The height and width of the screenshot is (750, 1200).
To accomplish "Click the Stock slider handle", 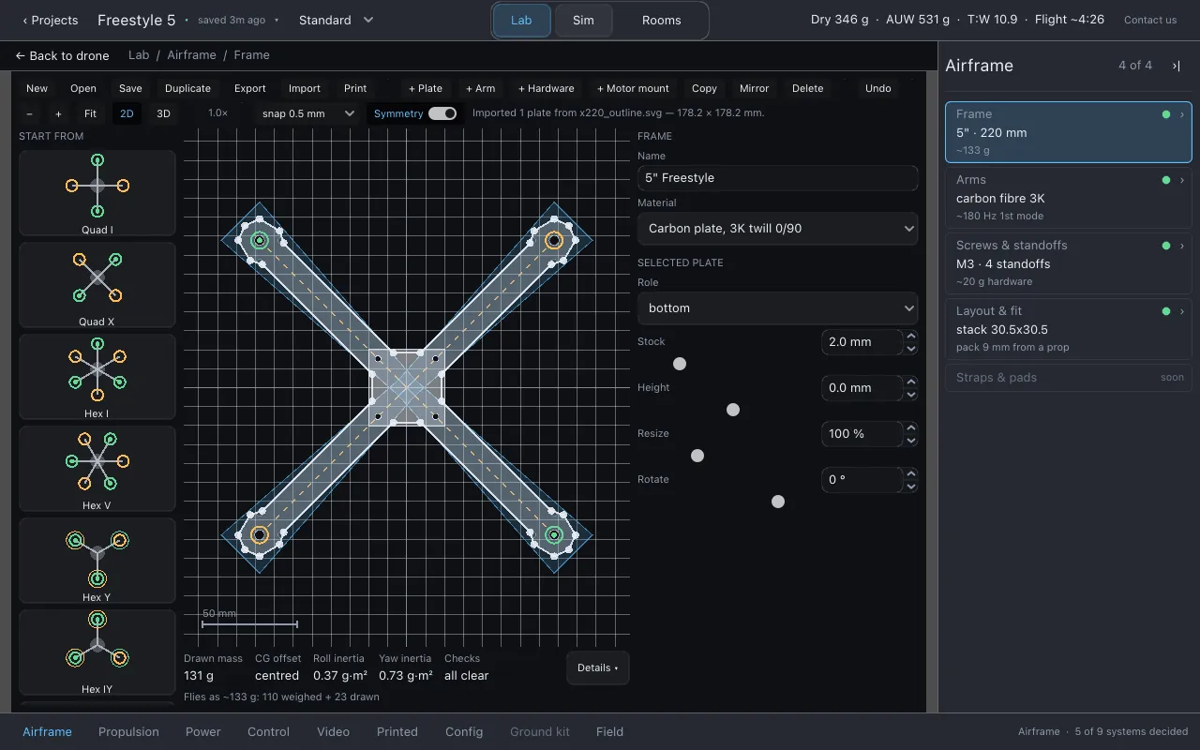I will click(680, 364).
